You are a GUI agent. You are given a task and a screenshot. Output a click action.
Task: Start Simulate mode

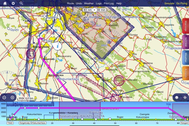[x=169, y=4]
